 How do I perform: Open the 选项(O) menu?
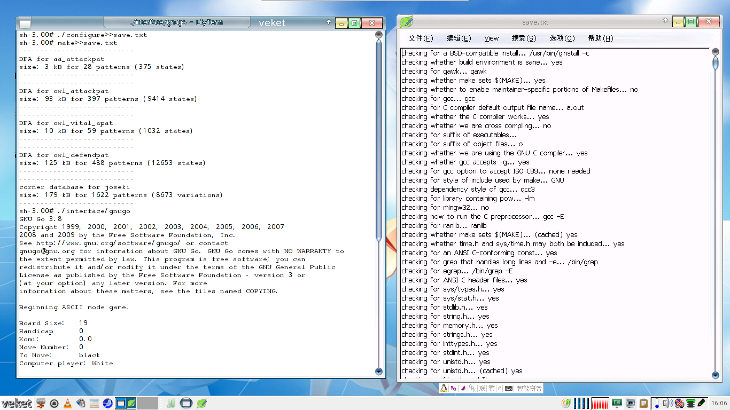562,38
